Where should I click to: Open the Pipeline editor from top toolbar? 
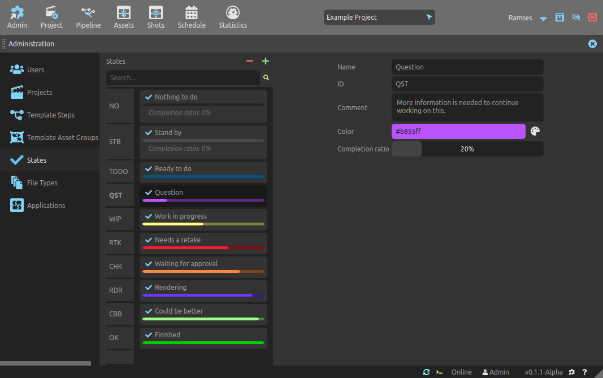point(88,17)
